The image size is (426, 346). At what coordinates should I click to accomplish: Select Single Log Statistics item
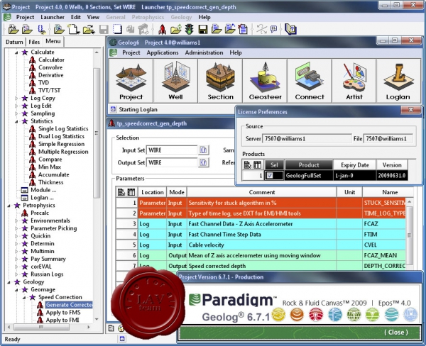click(63, 128)
